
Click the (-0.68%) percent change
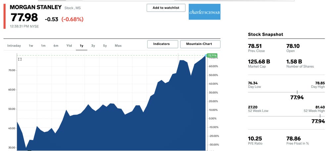click(72, 20)
